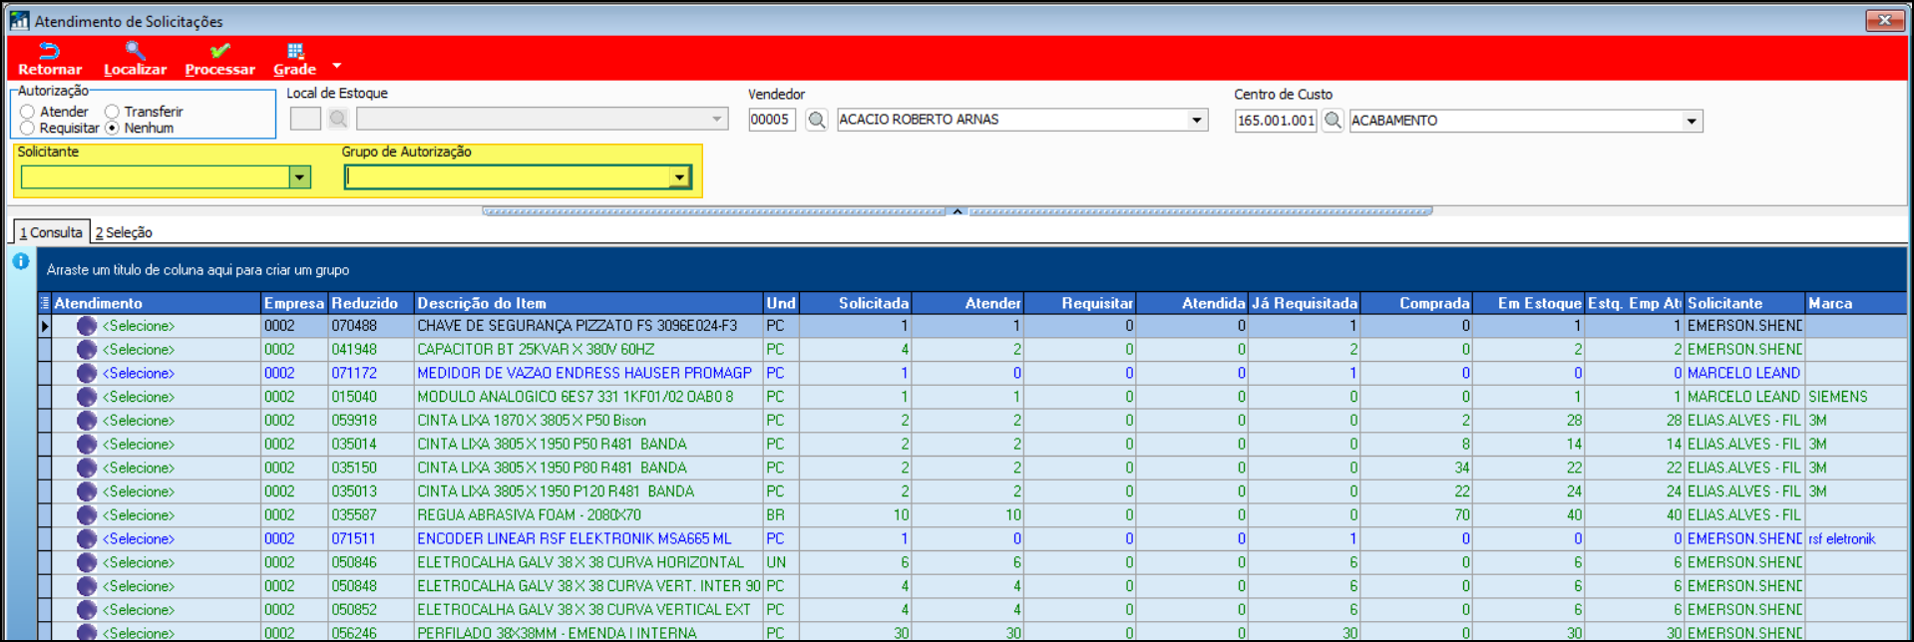Open the Local de Estoque dropdown

point(717,119)
